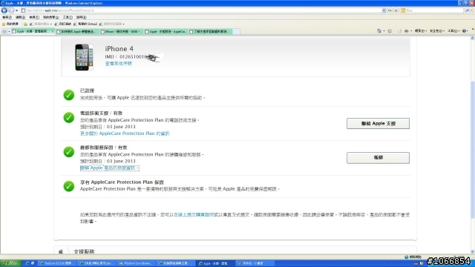Open the Hotmail favorites bar link
Screen dimensions: 475x267
pos(85,24)
